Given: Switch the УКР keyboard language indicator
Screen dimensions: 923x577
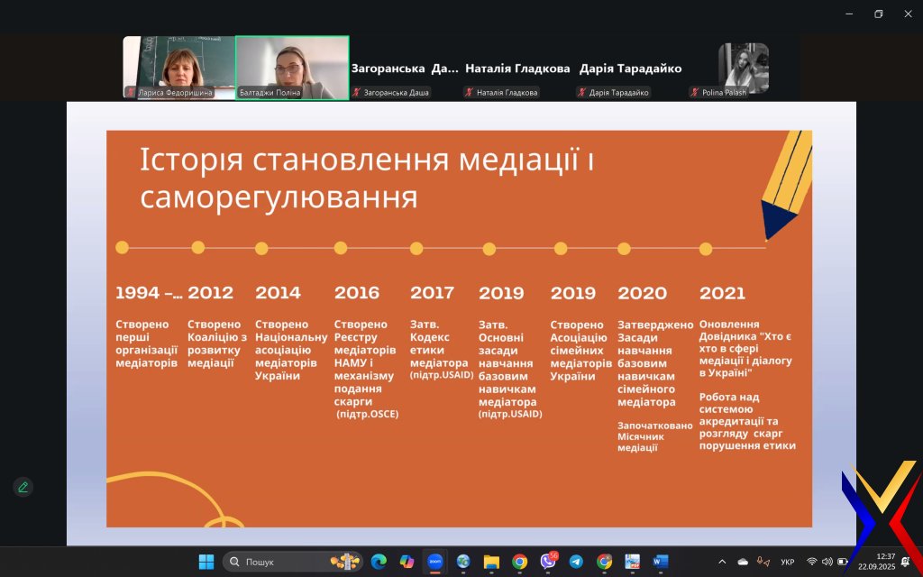Looking at the screenshot, I should click(x=787, y=562).
